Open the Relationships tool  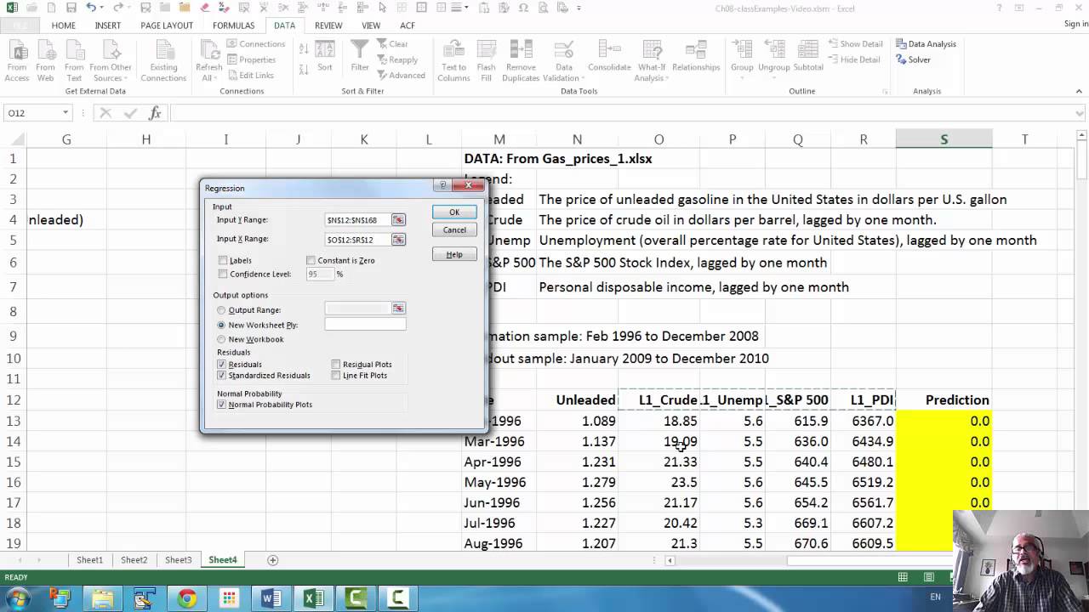[696, 56]
